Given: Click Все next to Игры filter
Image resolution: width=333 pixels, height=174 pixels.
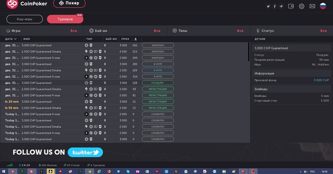Looking at the screenshot, I should click(74, 31).
